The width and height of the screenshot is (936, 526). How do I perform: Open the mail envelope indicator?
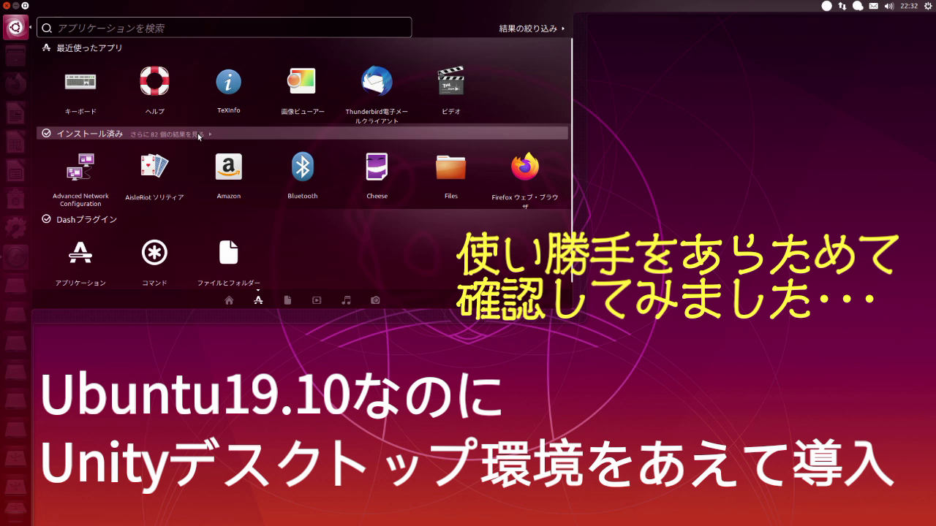873,6
